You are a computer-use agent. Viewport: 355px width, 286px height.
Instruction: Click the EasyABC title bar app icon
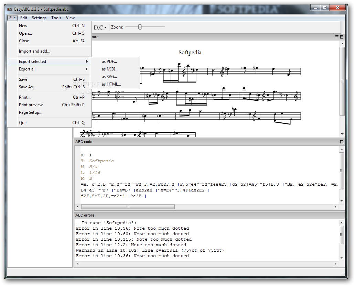click(x=10, y=9)
